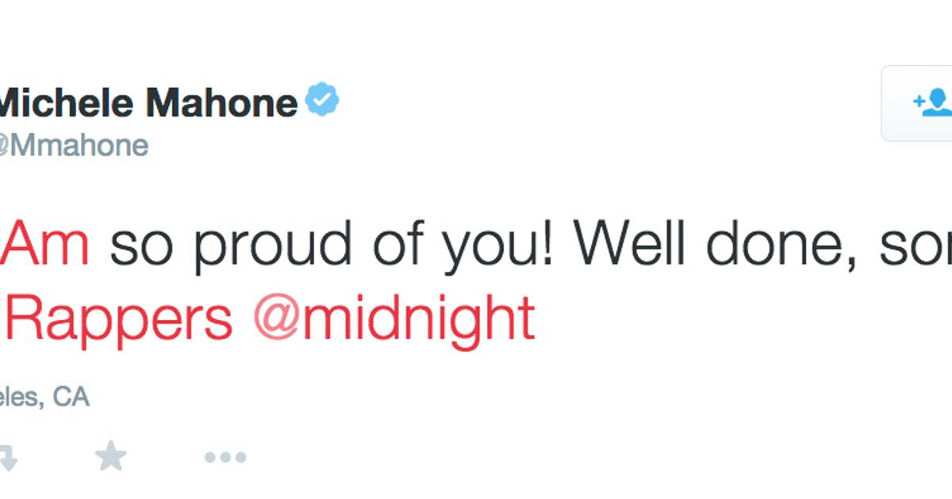Screen dimensions: 952x499
Task: Click the blue verified checkmark badge
Action: tap(323, 101)
